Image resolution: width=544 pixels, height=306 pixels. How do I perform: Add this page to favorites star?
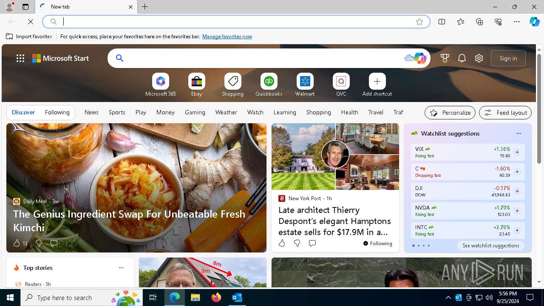coord(419,22)
